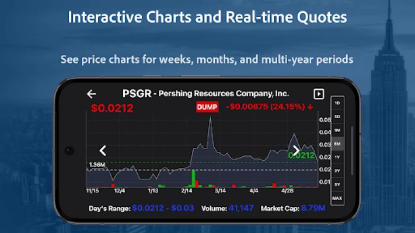
Task: Tap the Volume value 41,147
Action: 239,208
